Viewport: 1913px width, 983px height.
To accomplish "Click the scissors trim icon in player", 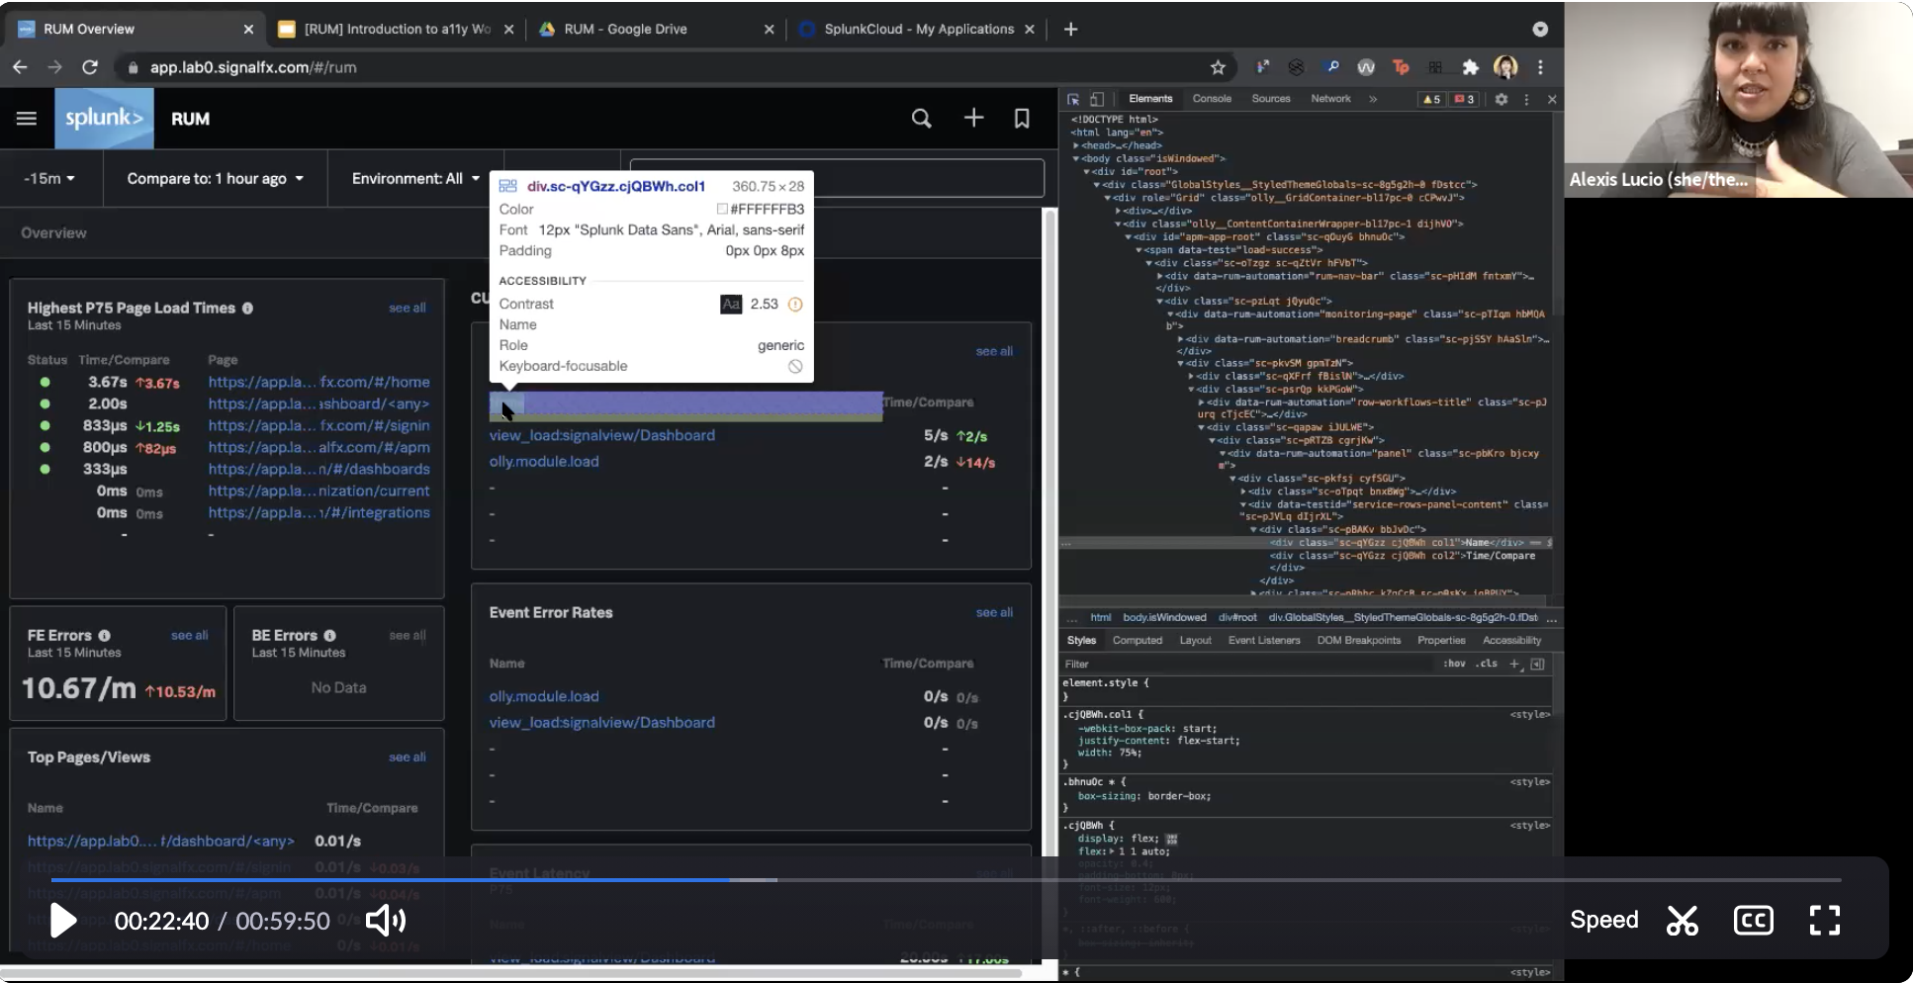I will pos(1682,921).
